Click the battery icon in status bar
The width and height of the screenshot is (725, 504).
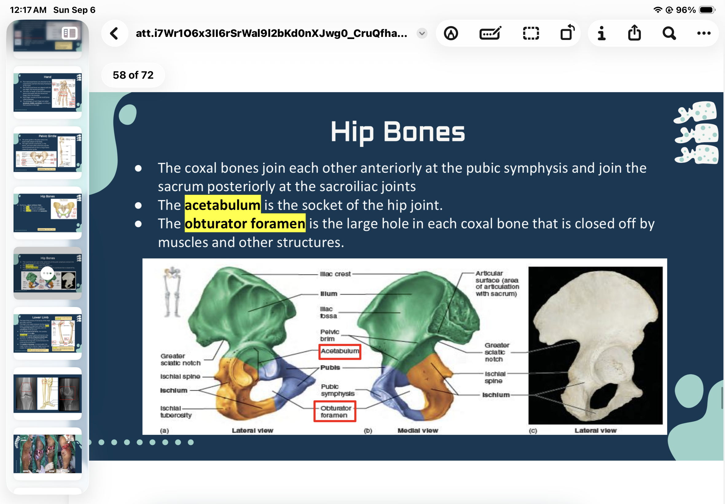707,10
